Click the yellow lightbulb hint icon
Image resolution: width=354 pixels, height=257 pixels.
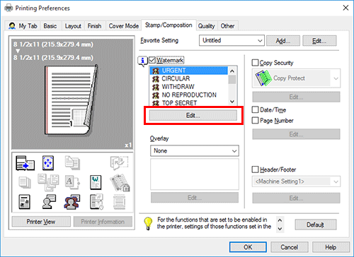(x=148, y=223)
